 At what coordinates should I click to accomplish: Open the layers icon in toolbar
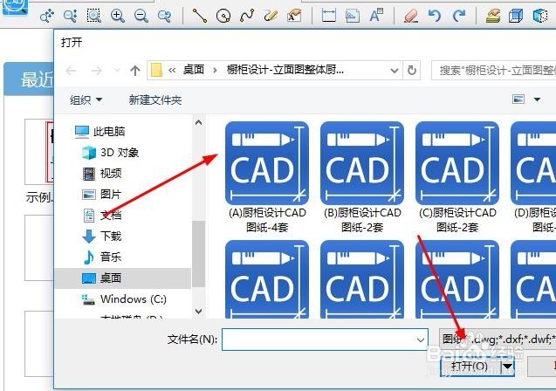(493, 16)
